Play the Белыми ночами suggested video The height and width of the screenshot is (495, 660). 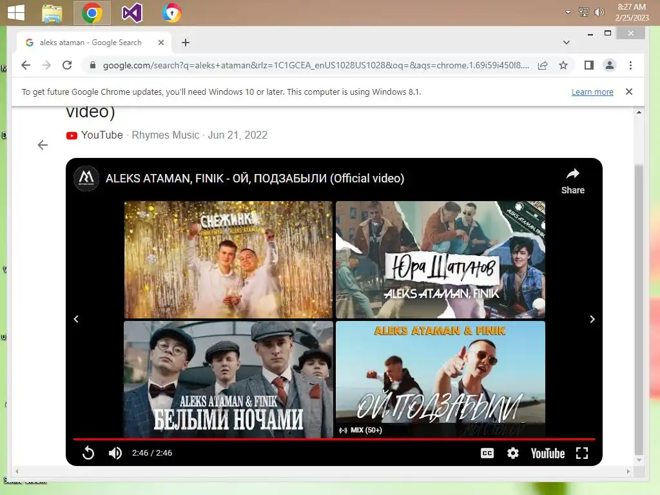click(228, 379)
